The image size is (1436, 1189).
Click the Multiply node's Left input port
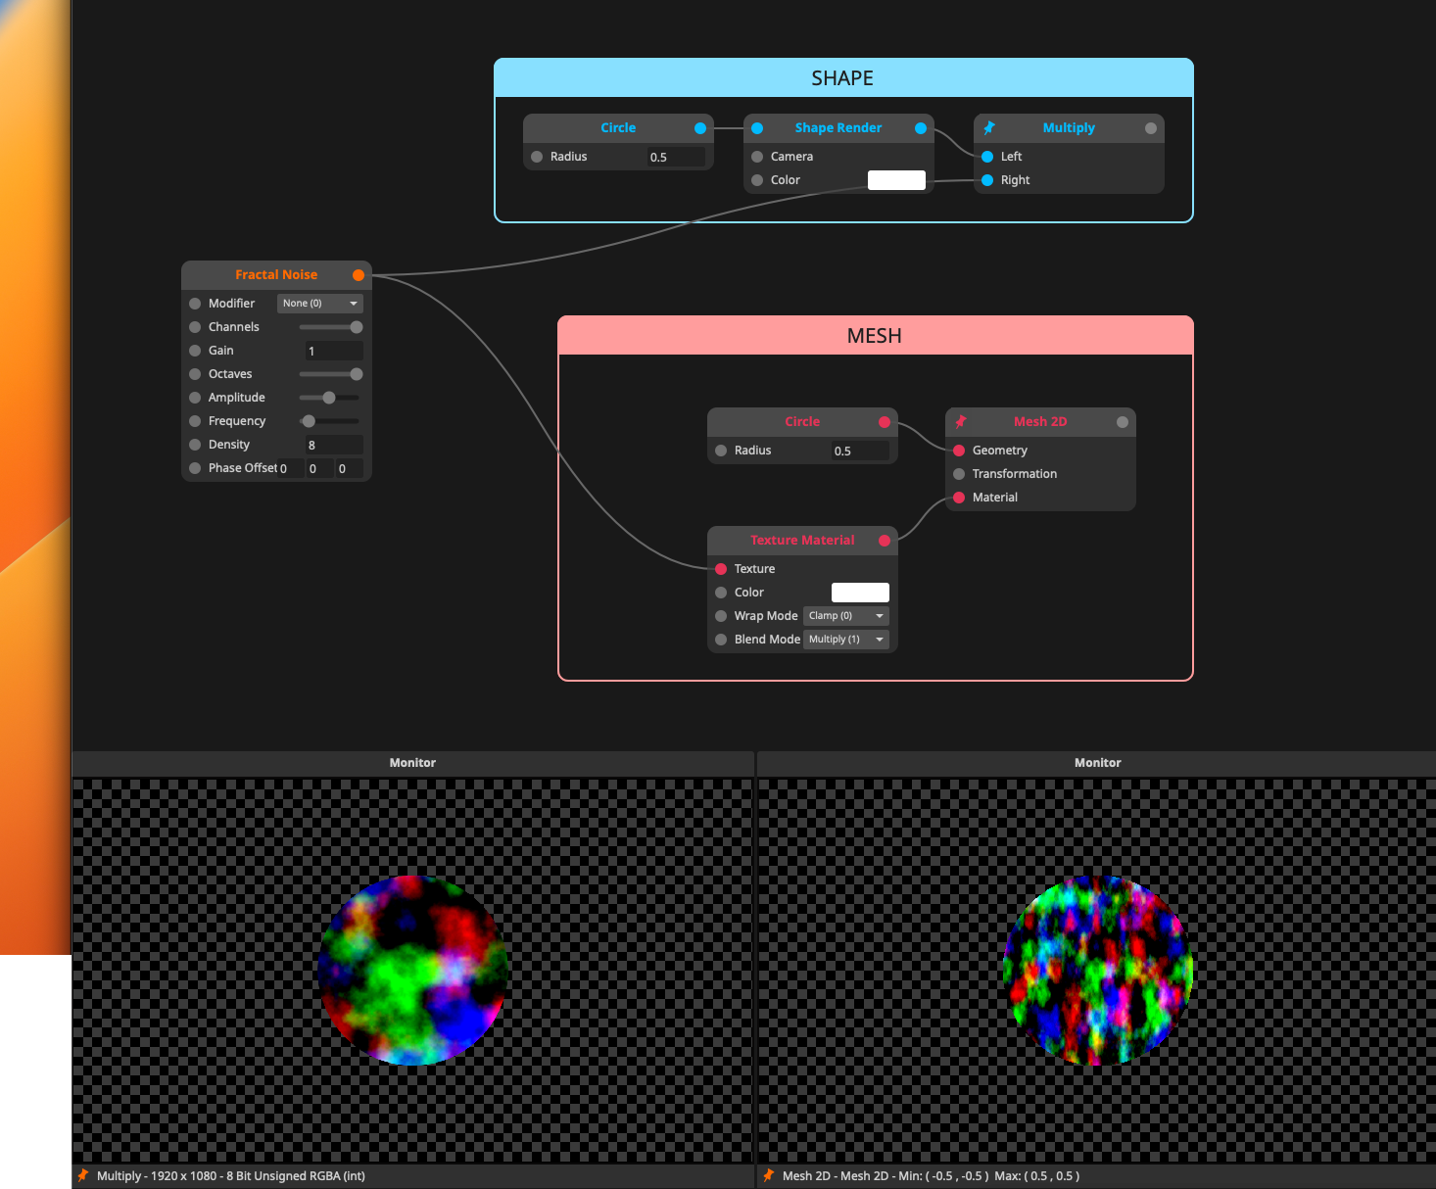click(x=987, y=157)
